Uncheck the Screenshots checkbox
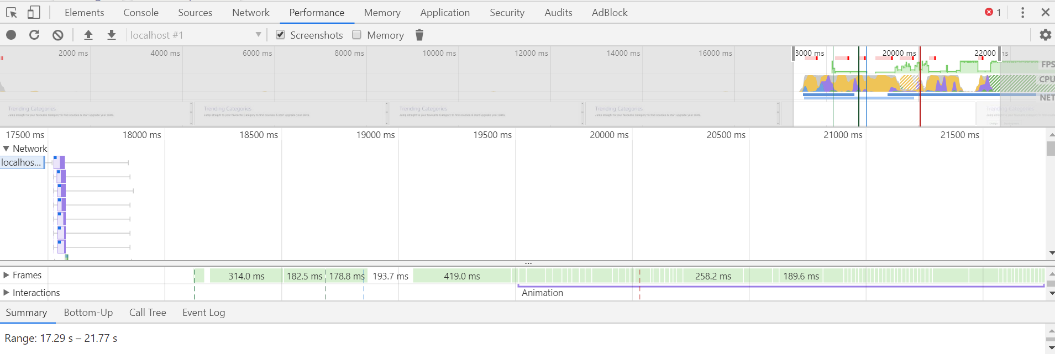This screenshot has width=1055, height=354. [281, 35]
